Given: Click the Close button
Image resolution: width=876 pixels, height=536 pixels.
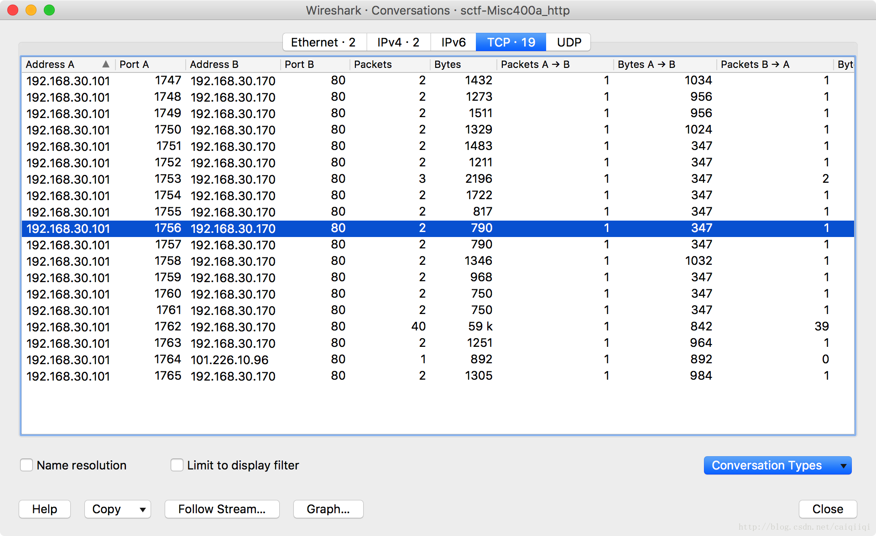Looking at the screenshot, I should click(x=828, y=509).
